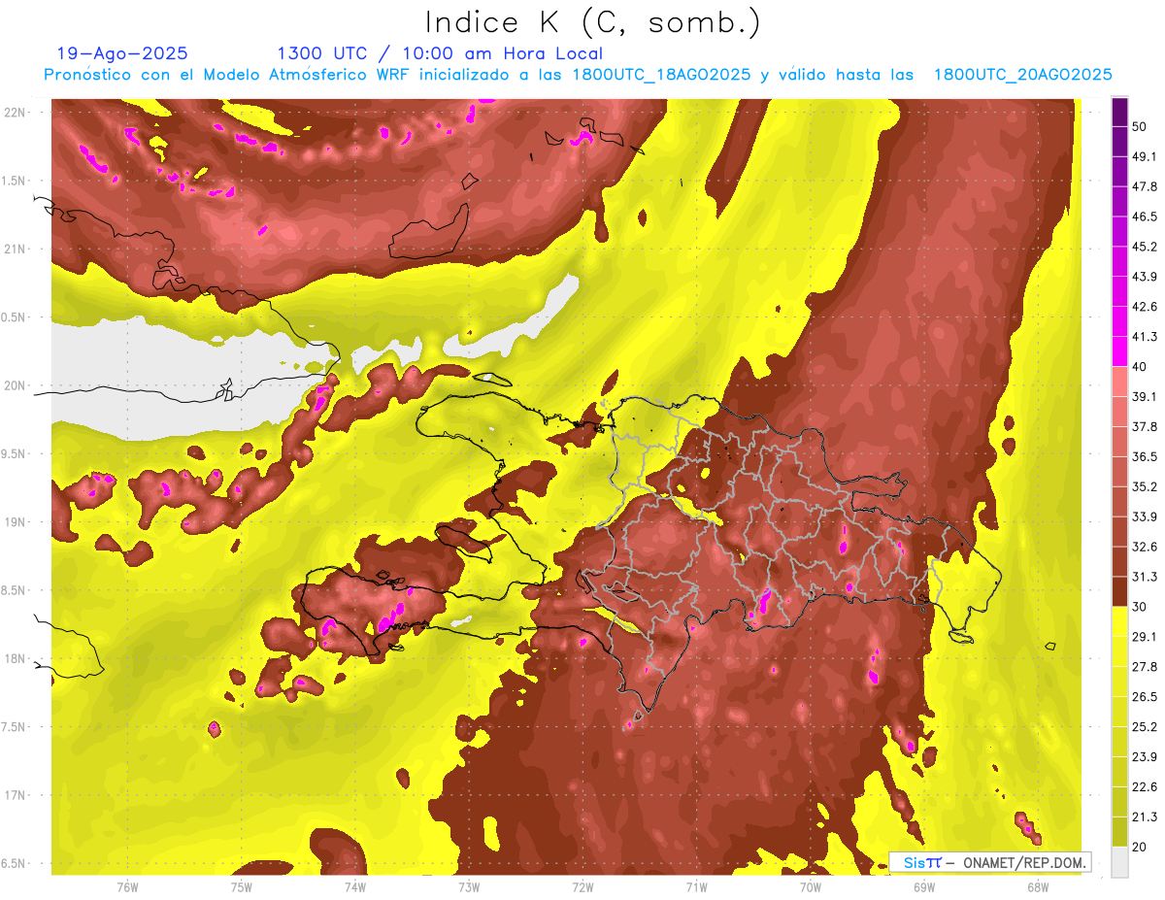Click the legend value 36.5
This screenshot has width=1165, height=900.
[x=1144, y=456]
